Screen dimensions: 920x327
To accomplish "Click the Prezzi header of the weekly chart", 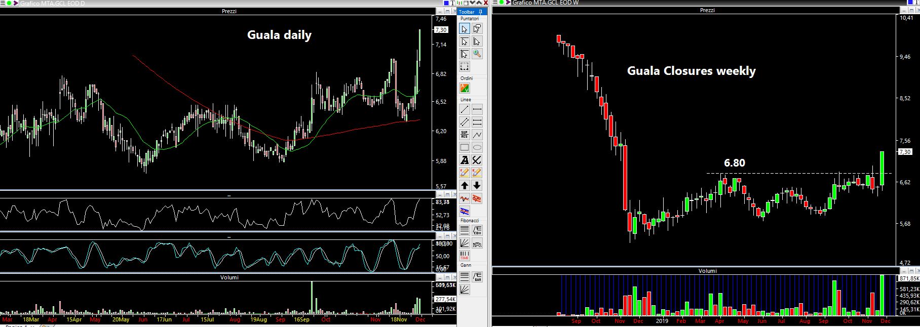I will tap(707, 10).
